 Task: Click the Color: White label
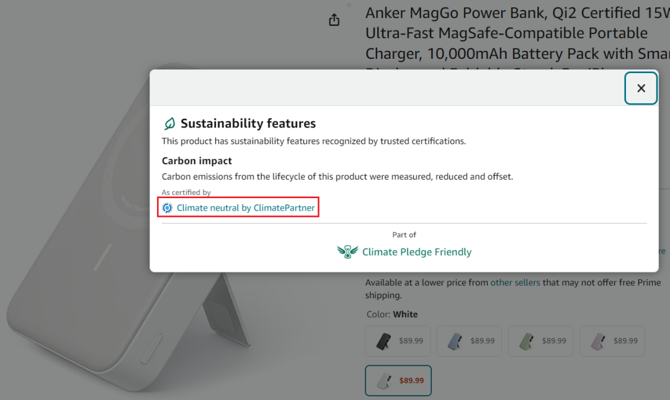click(x=392, y=315)
